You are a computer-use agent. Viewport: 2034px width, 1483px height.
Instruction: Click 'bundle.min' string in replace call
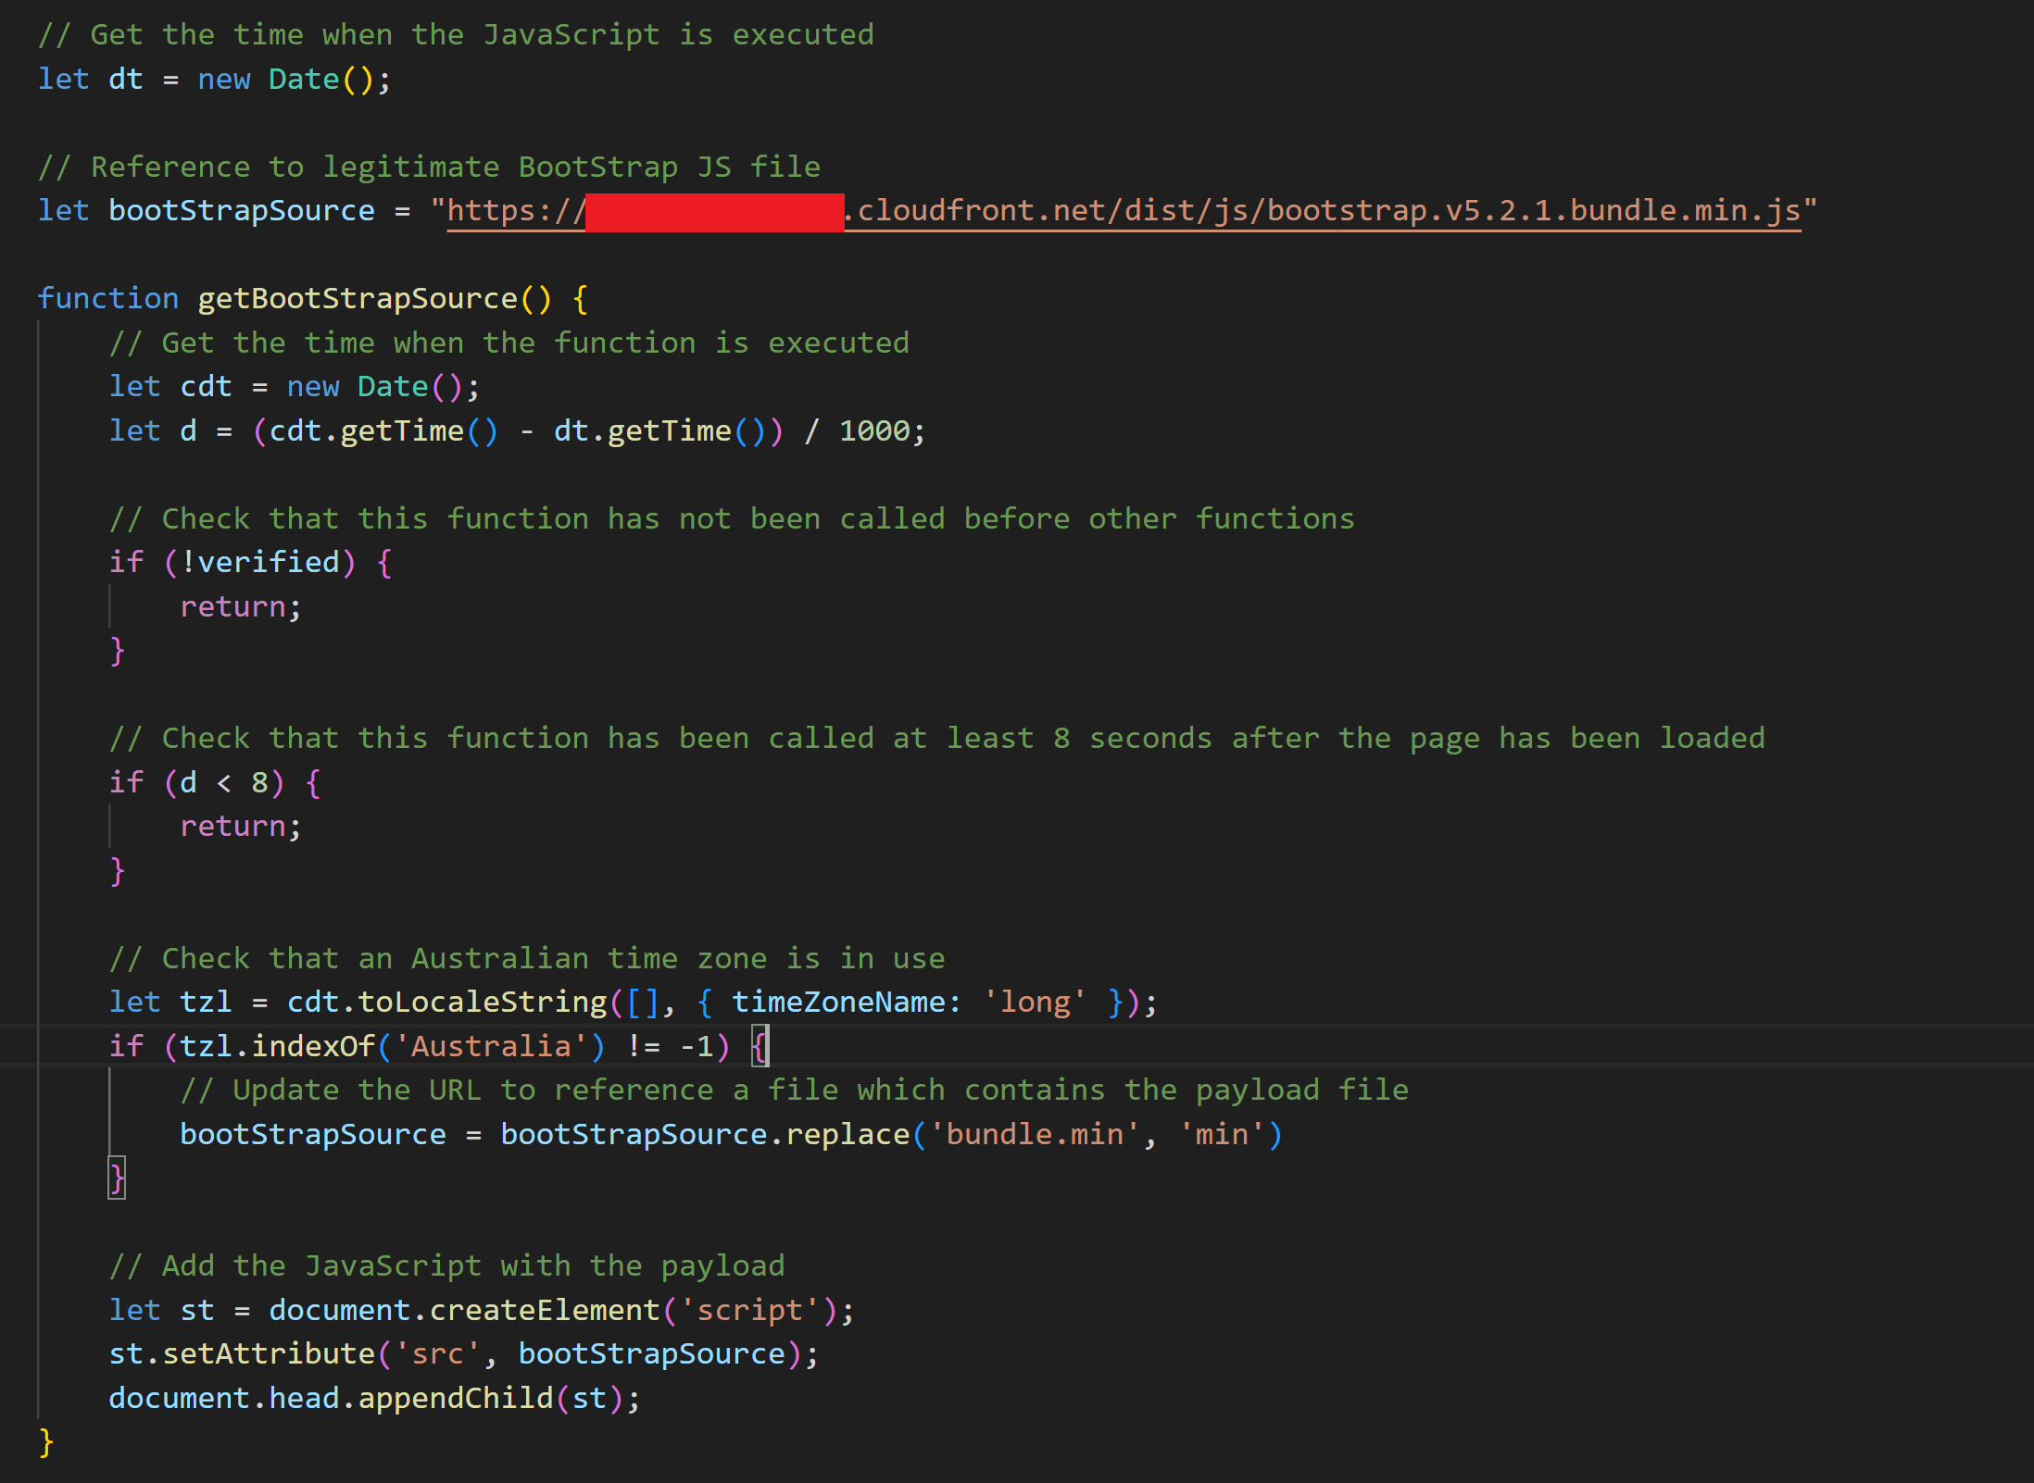[1035, 1134]
